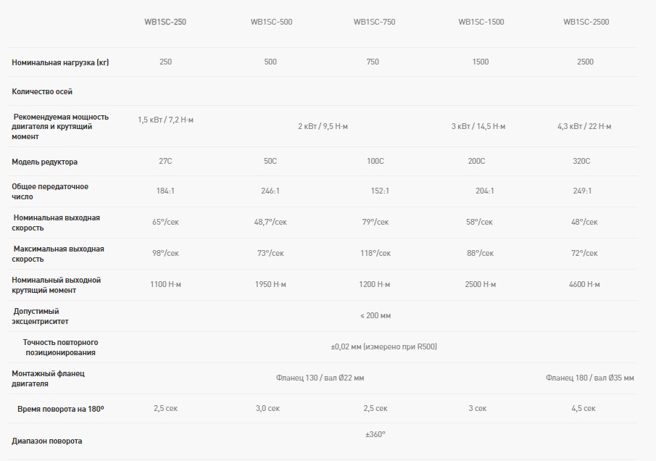This screenshot has width=656, height=461.
Task: Click the 'Номинальная нагрузка (кг)' row label
Action: tap(60, 62)
